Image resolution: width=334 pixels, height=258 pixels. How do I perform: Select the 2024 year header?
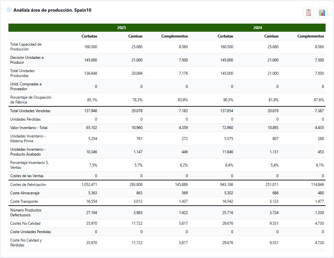click(x=258, y=28)
